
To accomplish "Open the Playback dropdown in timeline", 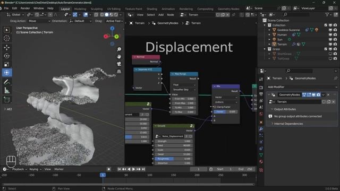I will 19,169.
